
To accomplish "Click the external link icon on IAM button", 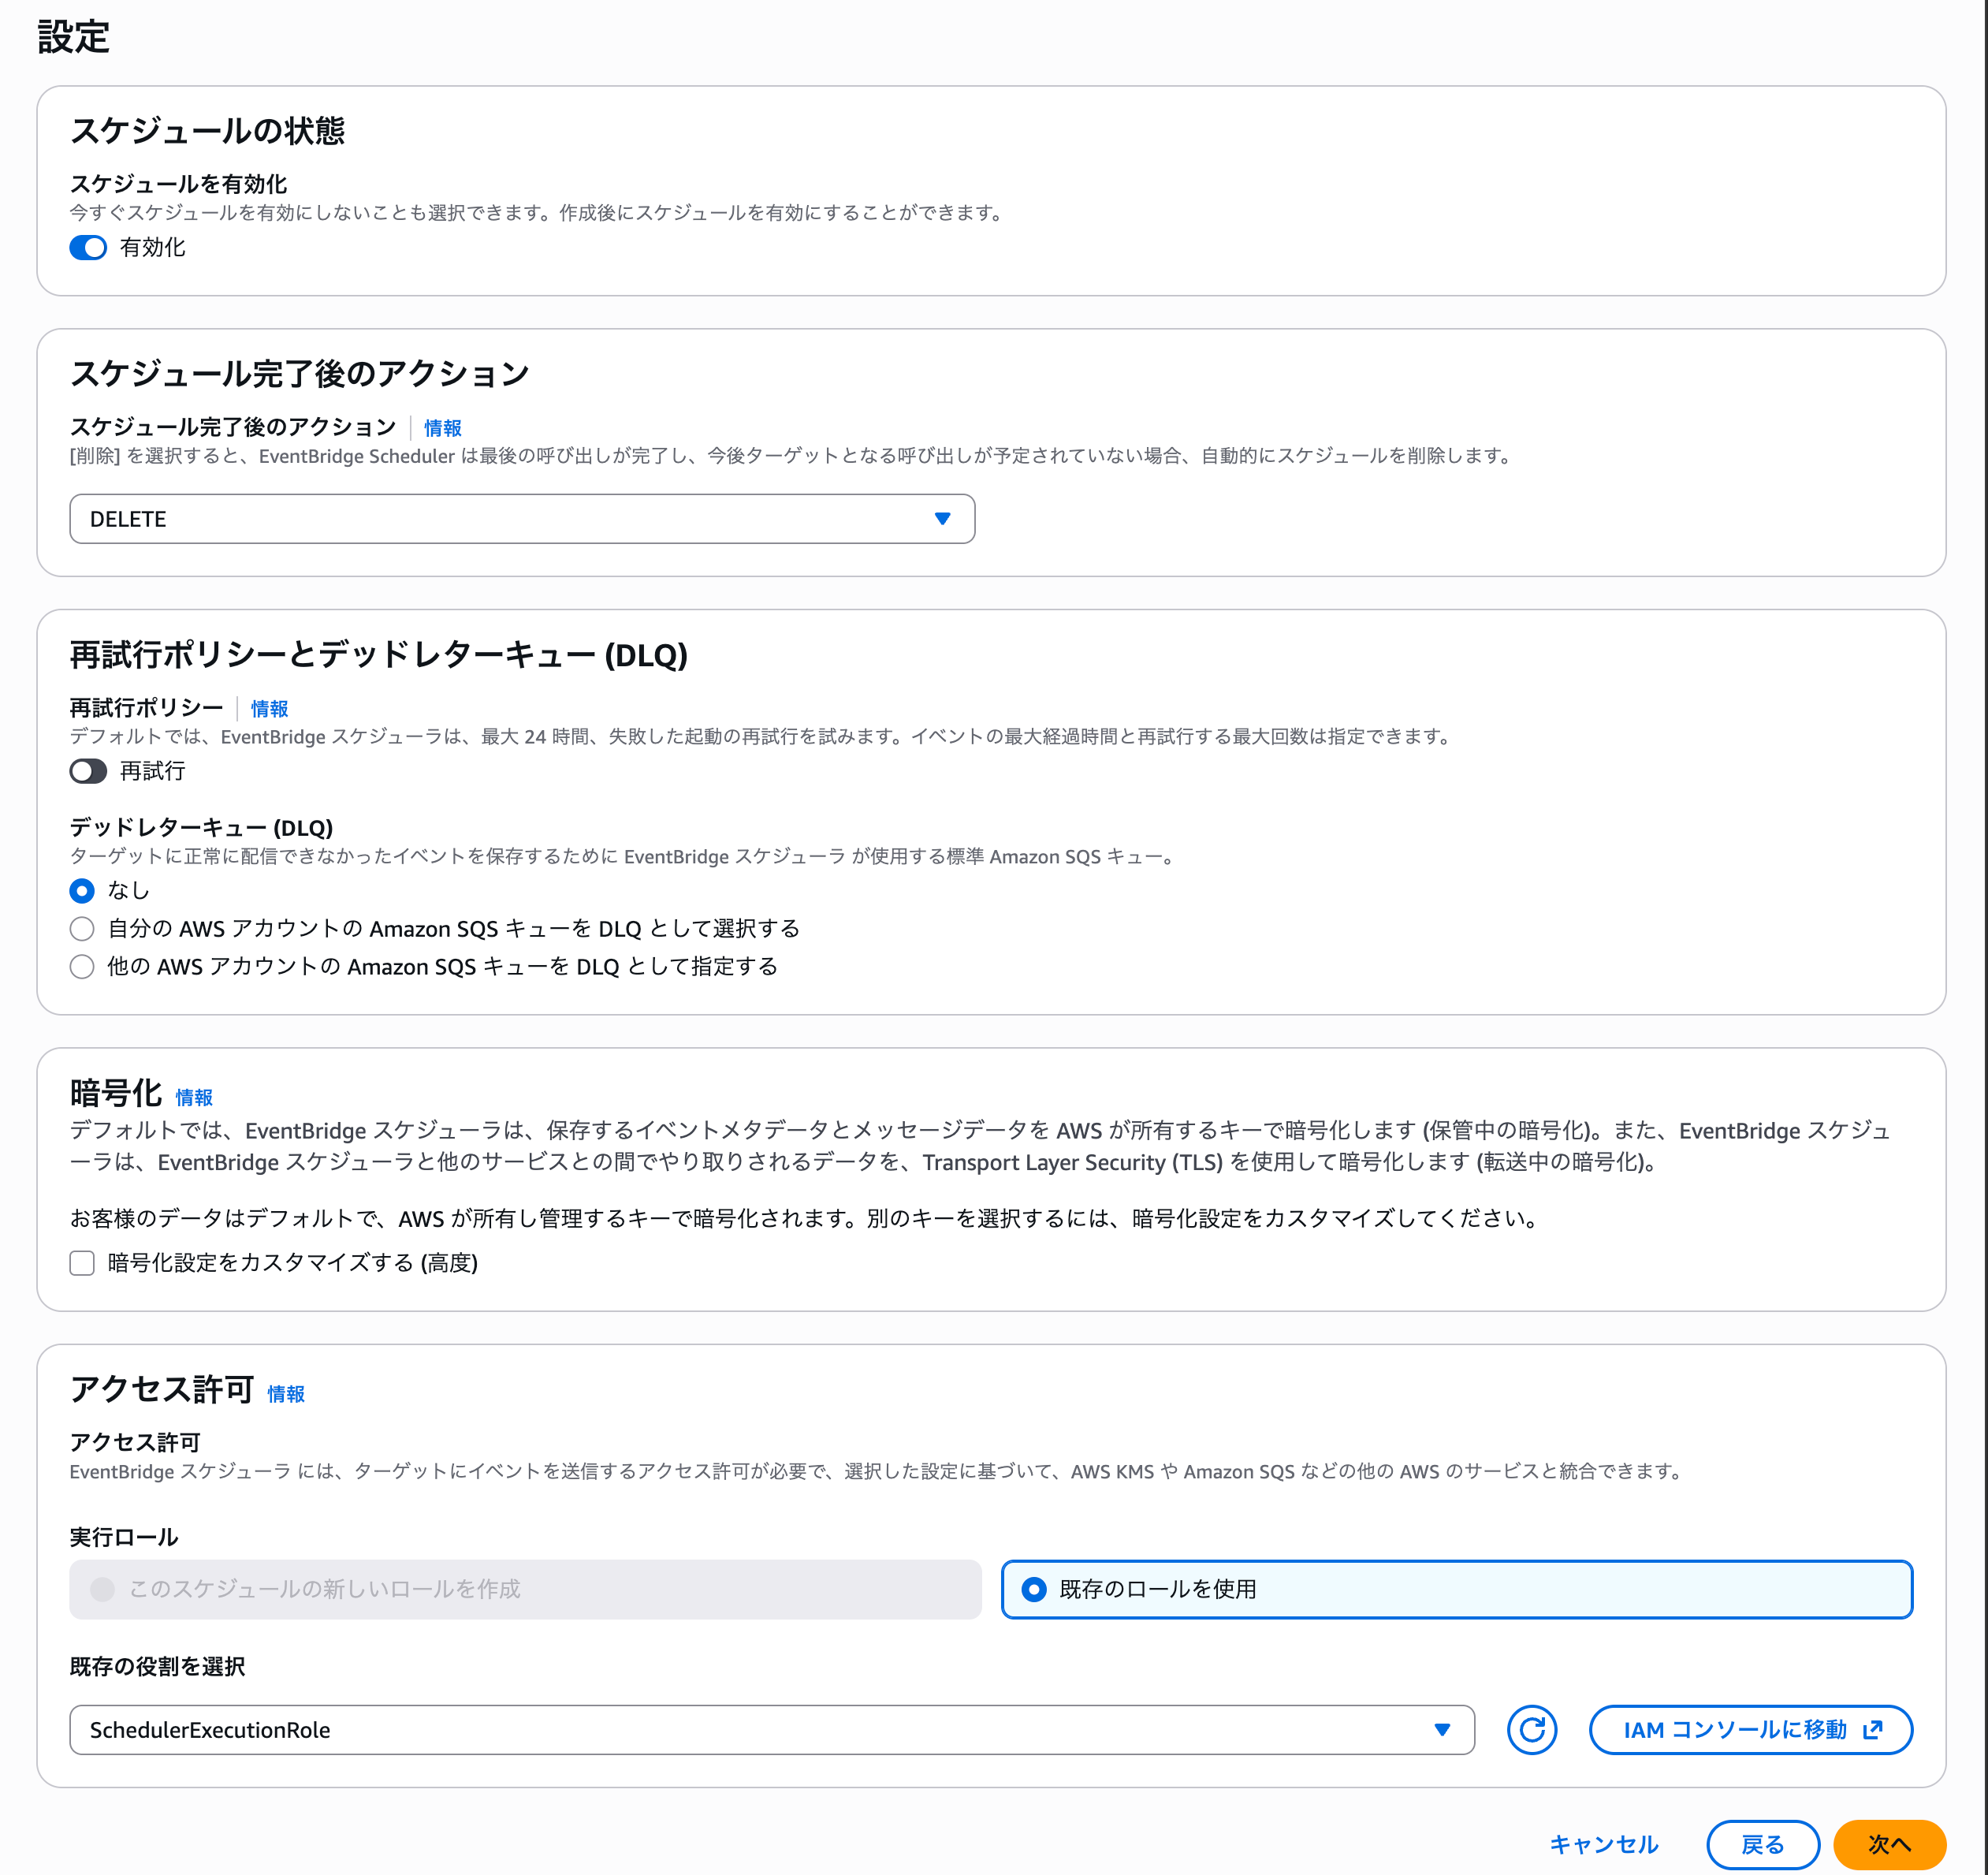I will coord(1872,1729).
